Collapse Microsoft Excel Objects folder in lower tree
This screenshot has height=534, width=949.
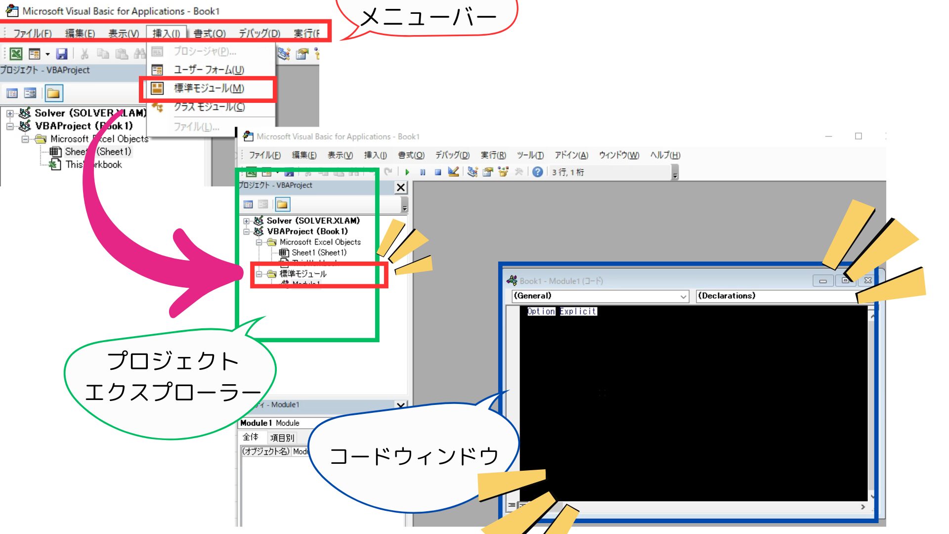[x=259, y=242]
